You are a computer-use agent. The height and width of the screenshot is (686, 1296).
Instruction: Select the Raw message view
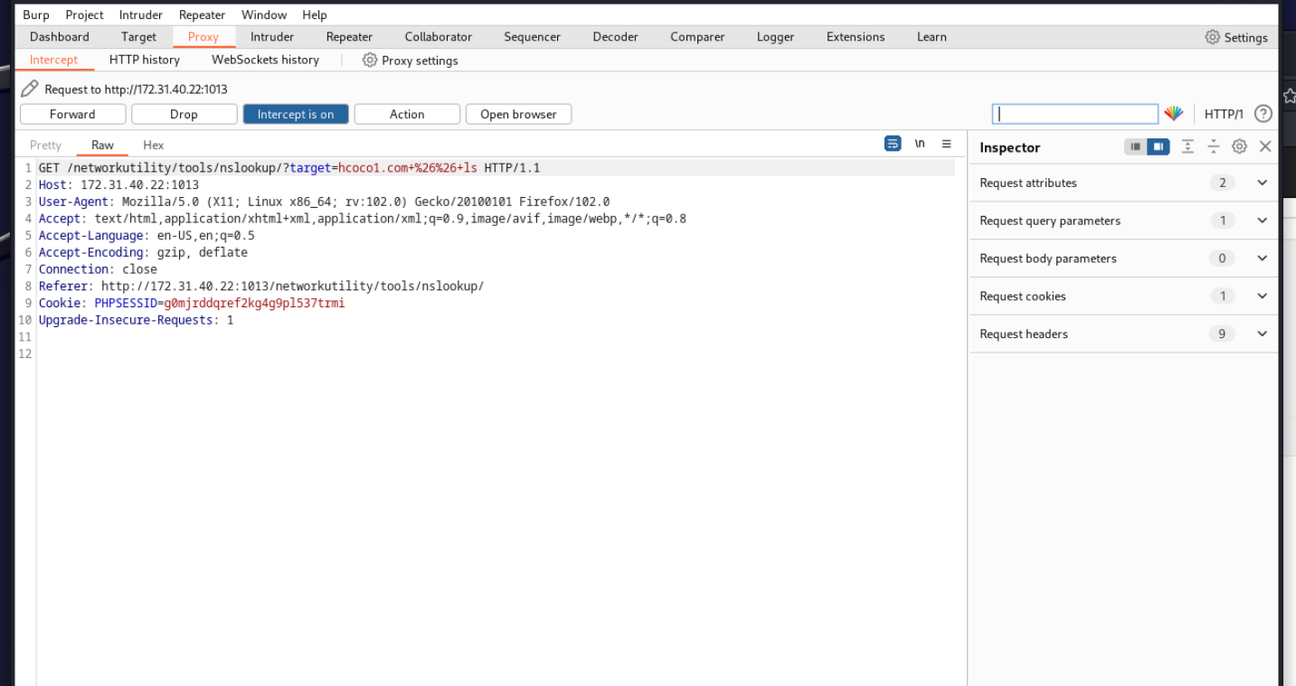pos(102,145)
